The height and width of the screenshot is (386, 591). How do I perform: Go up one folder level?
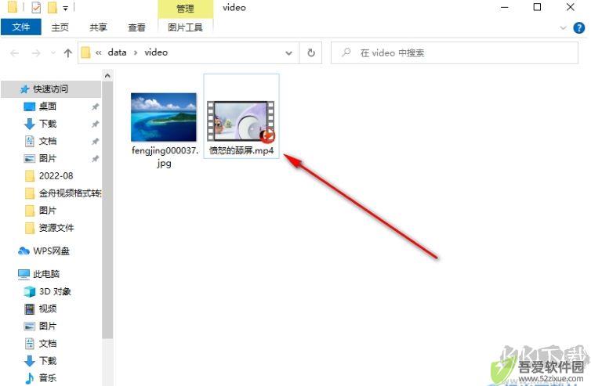[x=68, y=53]
